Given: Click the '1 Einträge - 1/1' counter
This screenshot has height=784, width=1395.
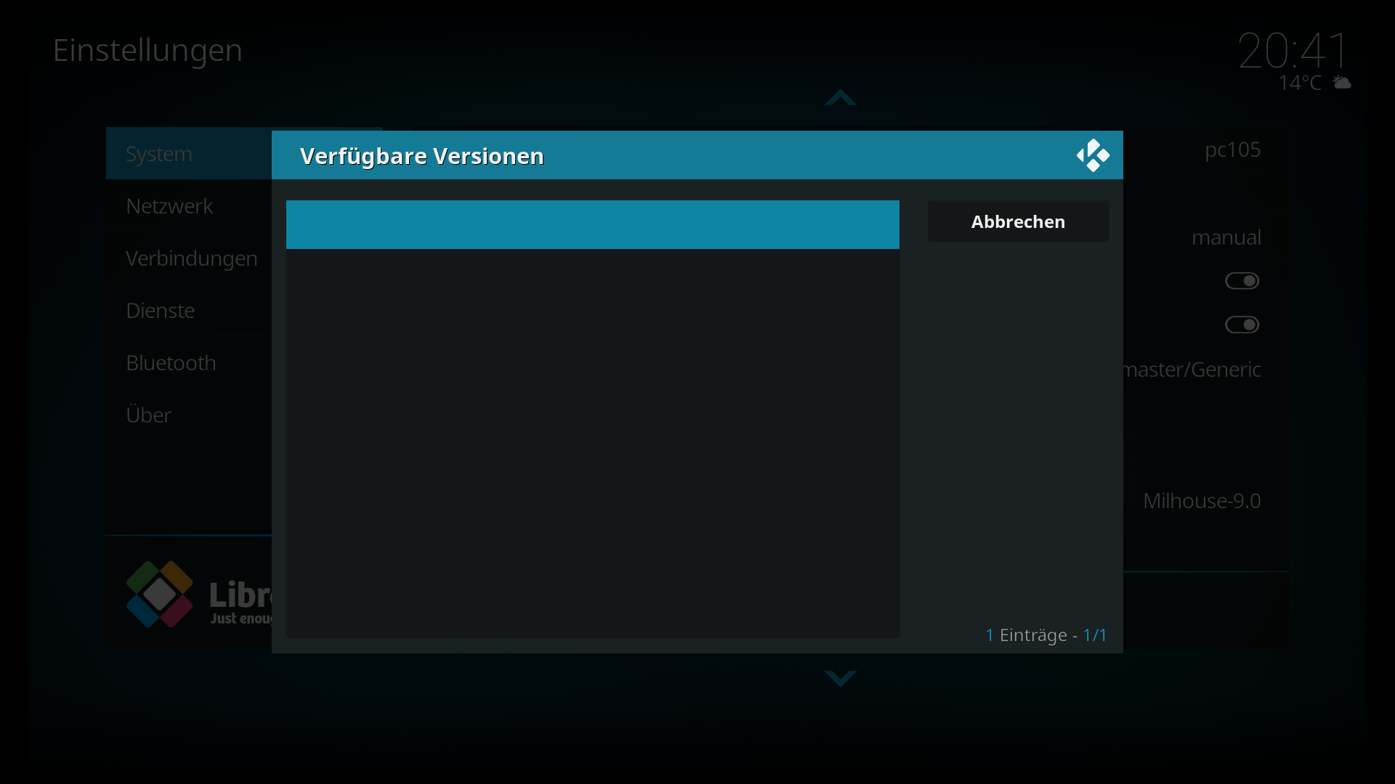Looking at the screenshot, I should pyautogui.click(x=1046, y=635).
